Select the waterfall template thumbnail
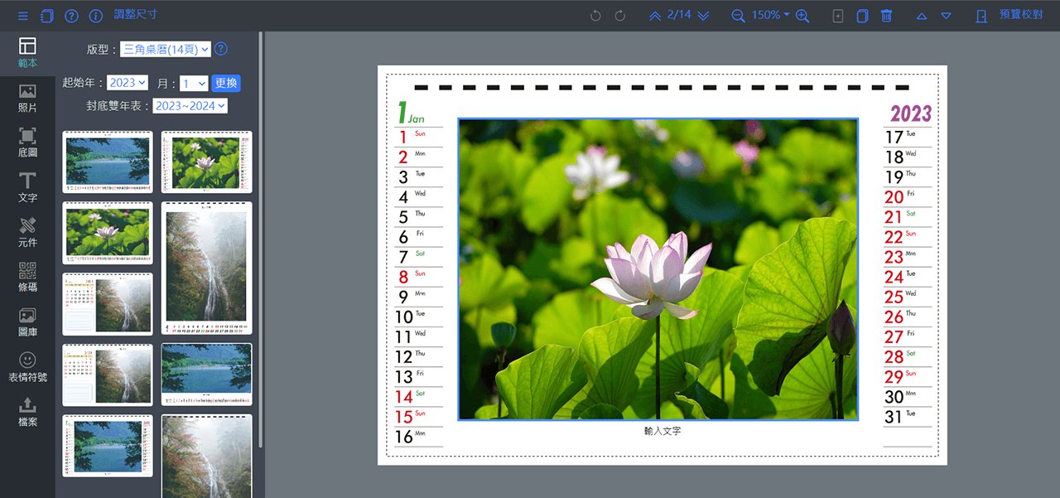This screenshot has height=498, width=1060. tap(206, 269)
